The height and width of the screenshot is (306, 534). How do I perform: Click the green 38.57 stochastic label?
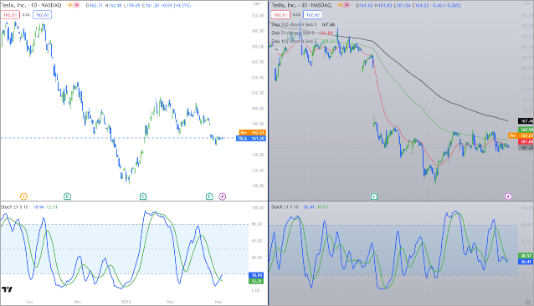coord(525,256)
